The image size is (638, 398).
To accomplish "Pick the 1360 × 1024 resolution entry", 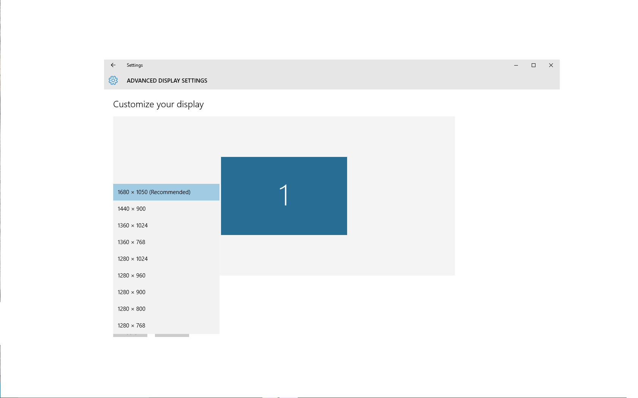I will click(166, 226).
